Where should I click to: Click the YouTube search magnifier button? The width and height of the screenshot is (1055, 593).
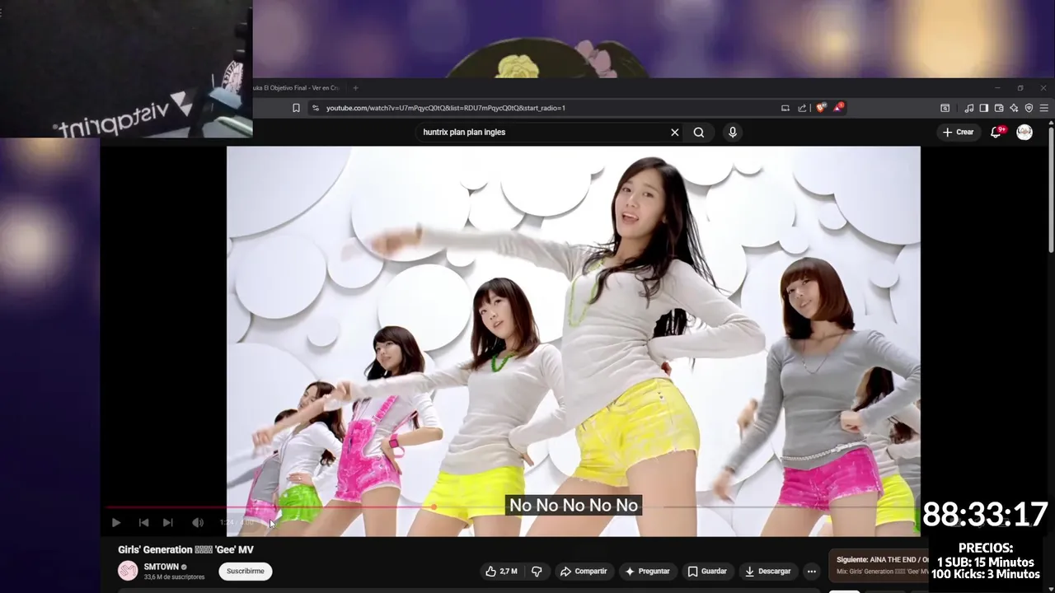point(699,132)
